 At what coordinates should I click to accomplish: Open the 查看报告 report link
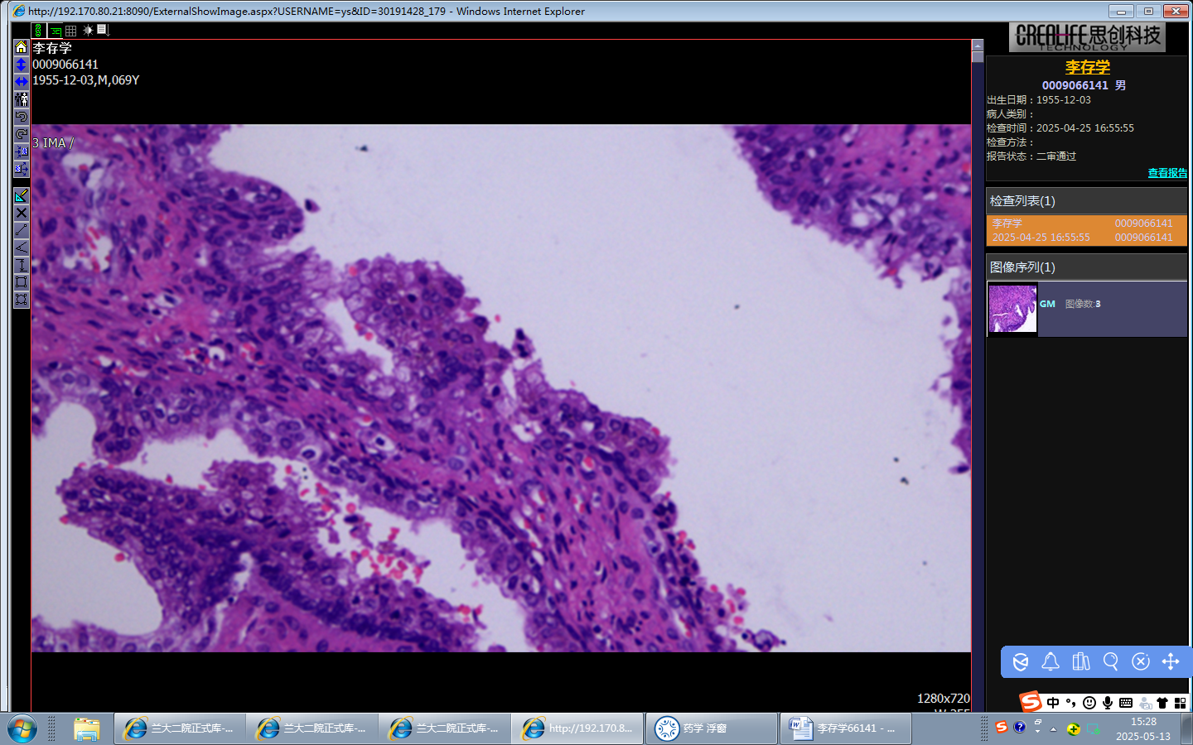click(1166, 173)
